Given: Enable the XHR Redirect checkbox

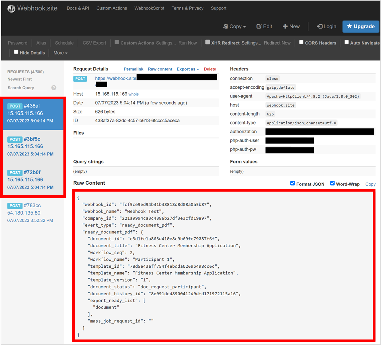Looking at the screenshot, I should tap(208, 42).
